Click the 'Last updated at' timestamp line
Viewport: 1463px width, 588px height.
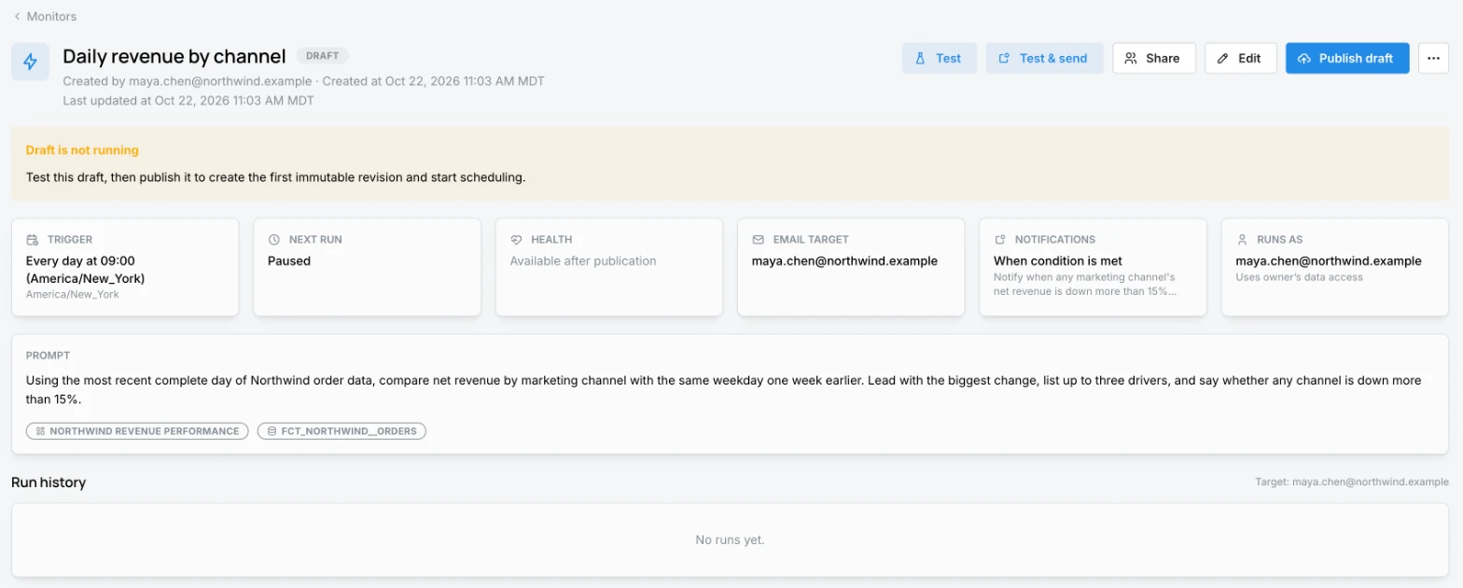(x=188, y=101)
